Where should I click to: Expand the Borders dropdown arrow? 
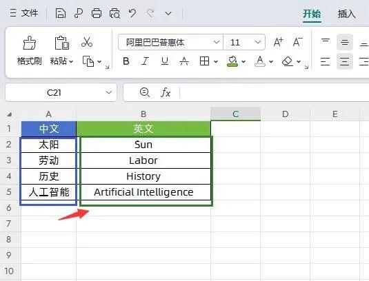216,61
